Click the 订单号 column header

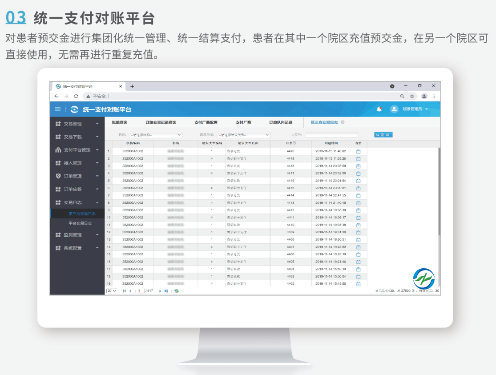(x=290, y=143)
